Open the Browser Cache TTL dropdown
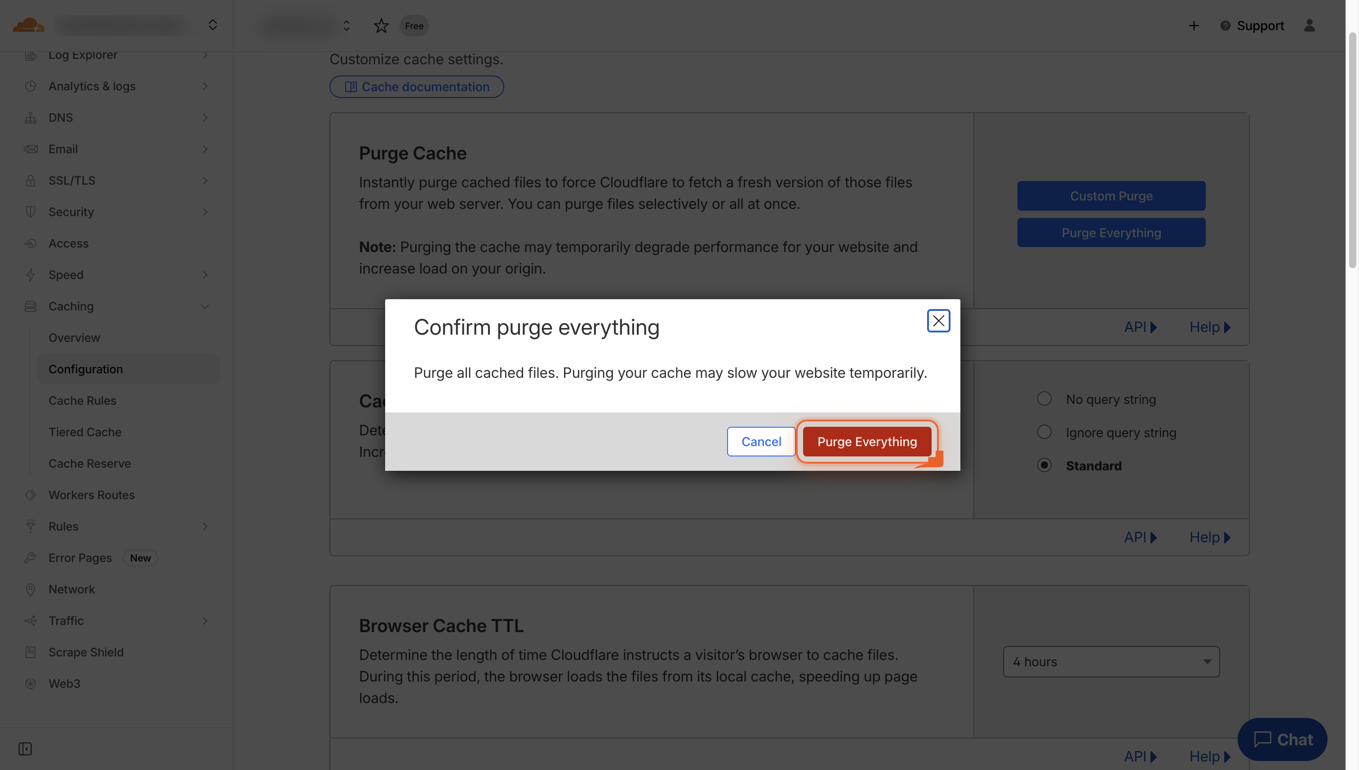Screen dimensions: 1359x770 [x=1111, y=661]
